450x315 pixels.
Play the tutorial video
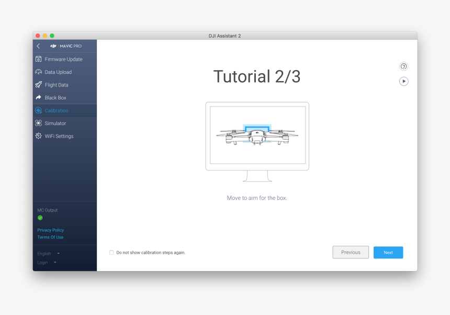tap(403, 81)
